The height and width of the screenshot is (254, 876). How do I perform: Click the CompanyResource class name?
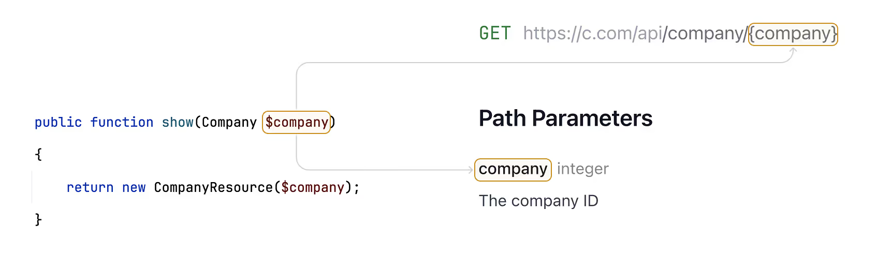[213, 188]
